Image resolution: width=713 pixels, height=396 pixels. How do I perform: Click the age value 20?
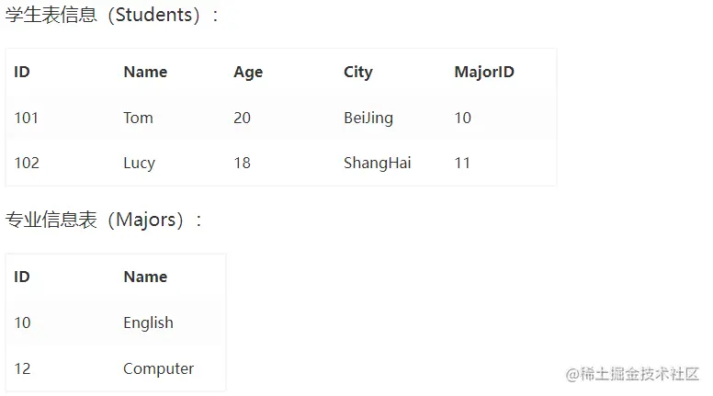pos(243,118)
